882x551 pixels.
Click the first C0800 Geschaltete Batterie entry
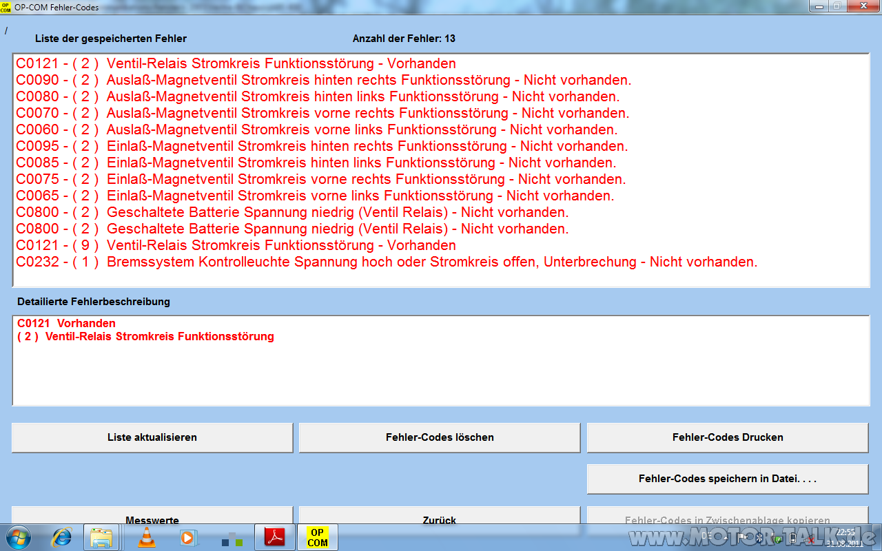coord(292,213)
